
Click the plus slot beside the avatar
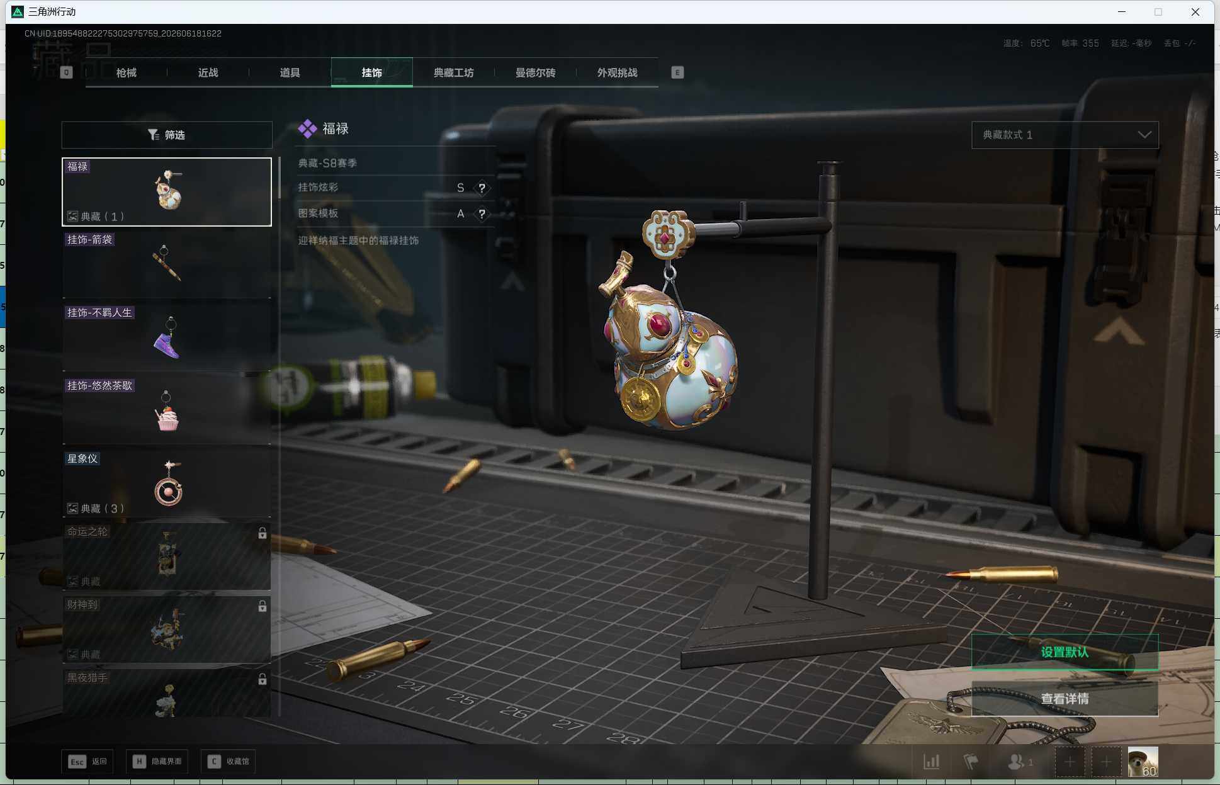[x=1106, y=762]
